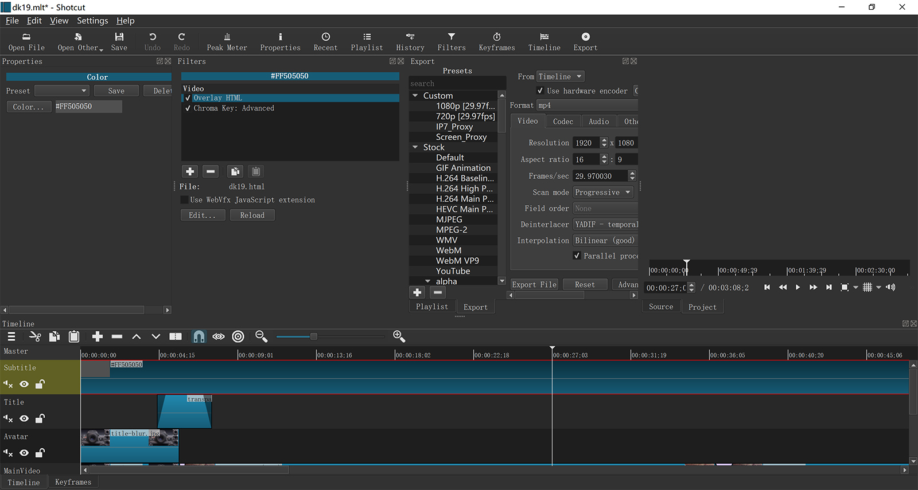918x490 pixels.
Task: Toggle ripple all tracks target icon
Action: (x=238, y=336)
